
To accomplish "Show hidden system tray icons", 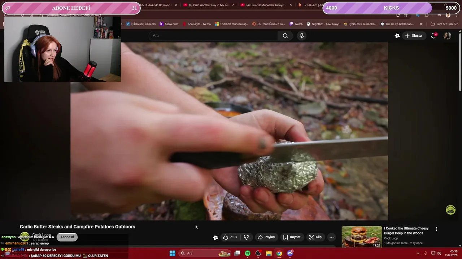I will coord(418,253).
